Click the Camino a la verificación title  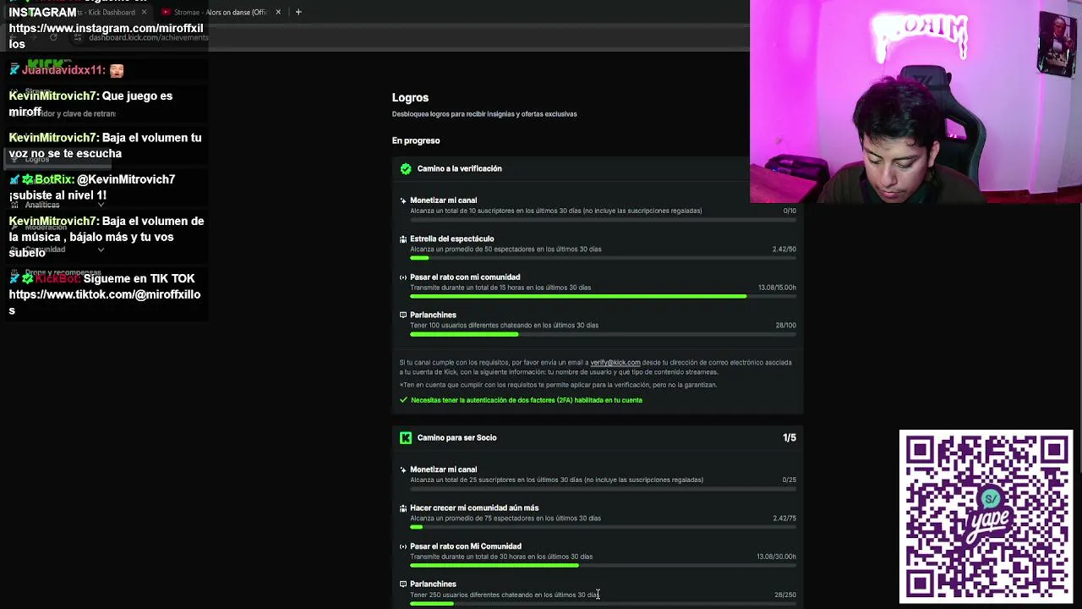pyautogui.click(x=459, y=168)
